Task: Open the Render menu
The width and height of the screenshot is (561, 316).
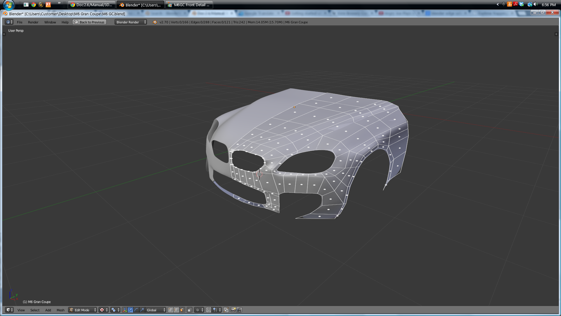Action: point(33,22)
